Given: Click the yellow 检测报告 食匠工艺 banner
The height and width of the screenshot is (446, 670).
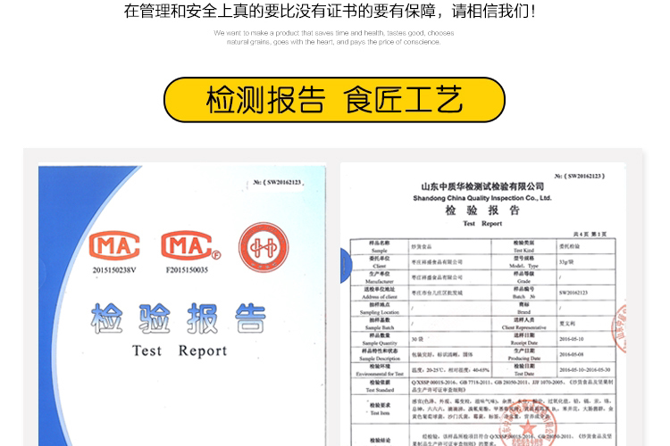Looking at the screenshot, I should [334, 100].
